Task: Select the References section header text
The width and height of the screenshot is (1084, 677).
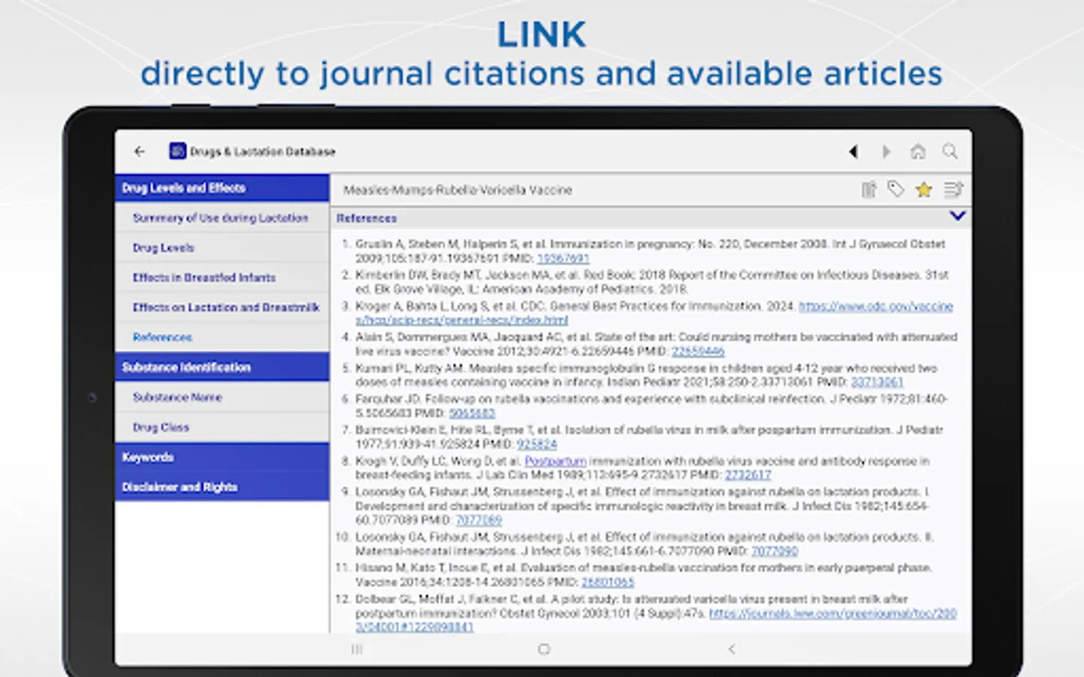Action: (367, 218)
